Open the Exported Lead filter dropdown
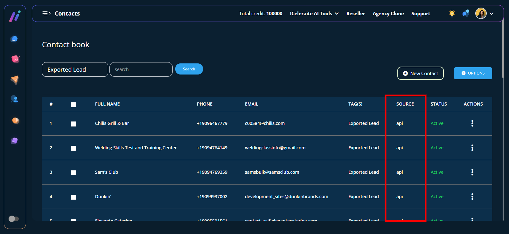This screenshot has height=234, width=509. point(75,69)
